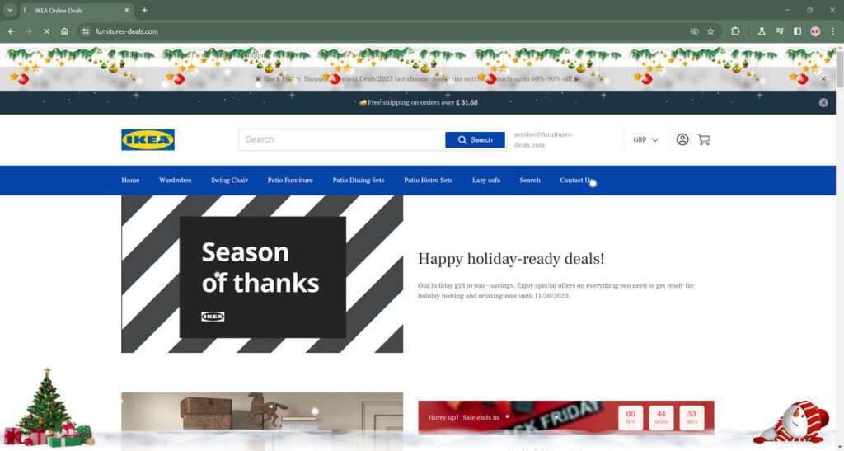
Task: Open the Swing Chair category
Action: point(229,181)
